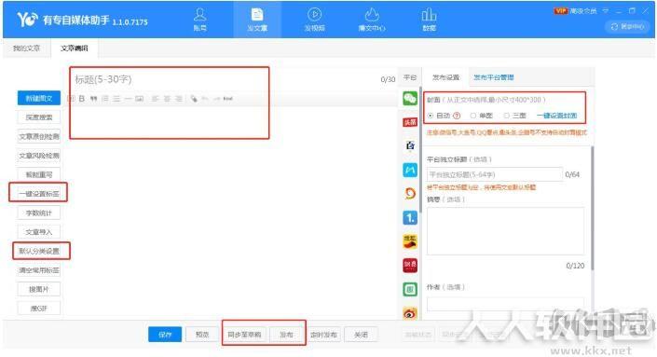Click the 平台独立标题 input field
The image size is (657, 357).
495,174
